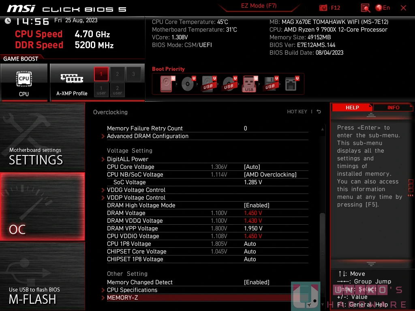Image resolution: width=415 pixels, height=311 pixels.
Task: Switch to the INFO tab
Action: 393,108
